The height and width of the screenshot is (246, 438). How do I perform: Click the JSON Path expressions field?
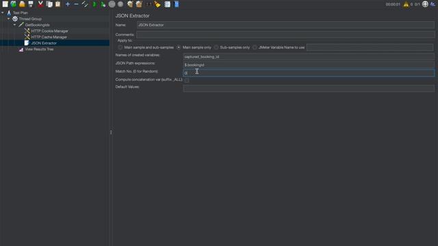[x=309, y=65]
